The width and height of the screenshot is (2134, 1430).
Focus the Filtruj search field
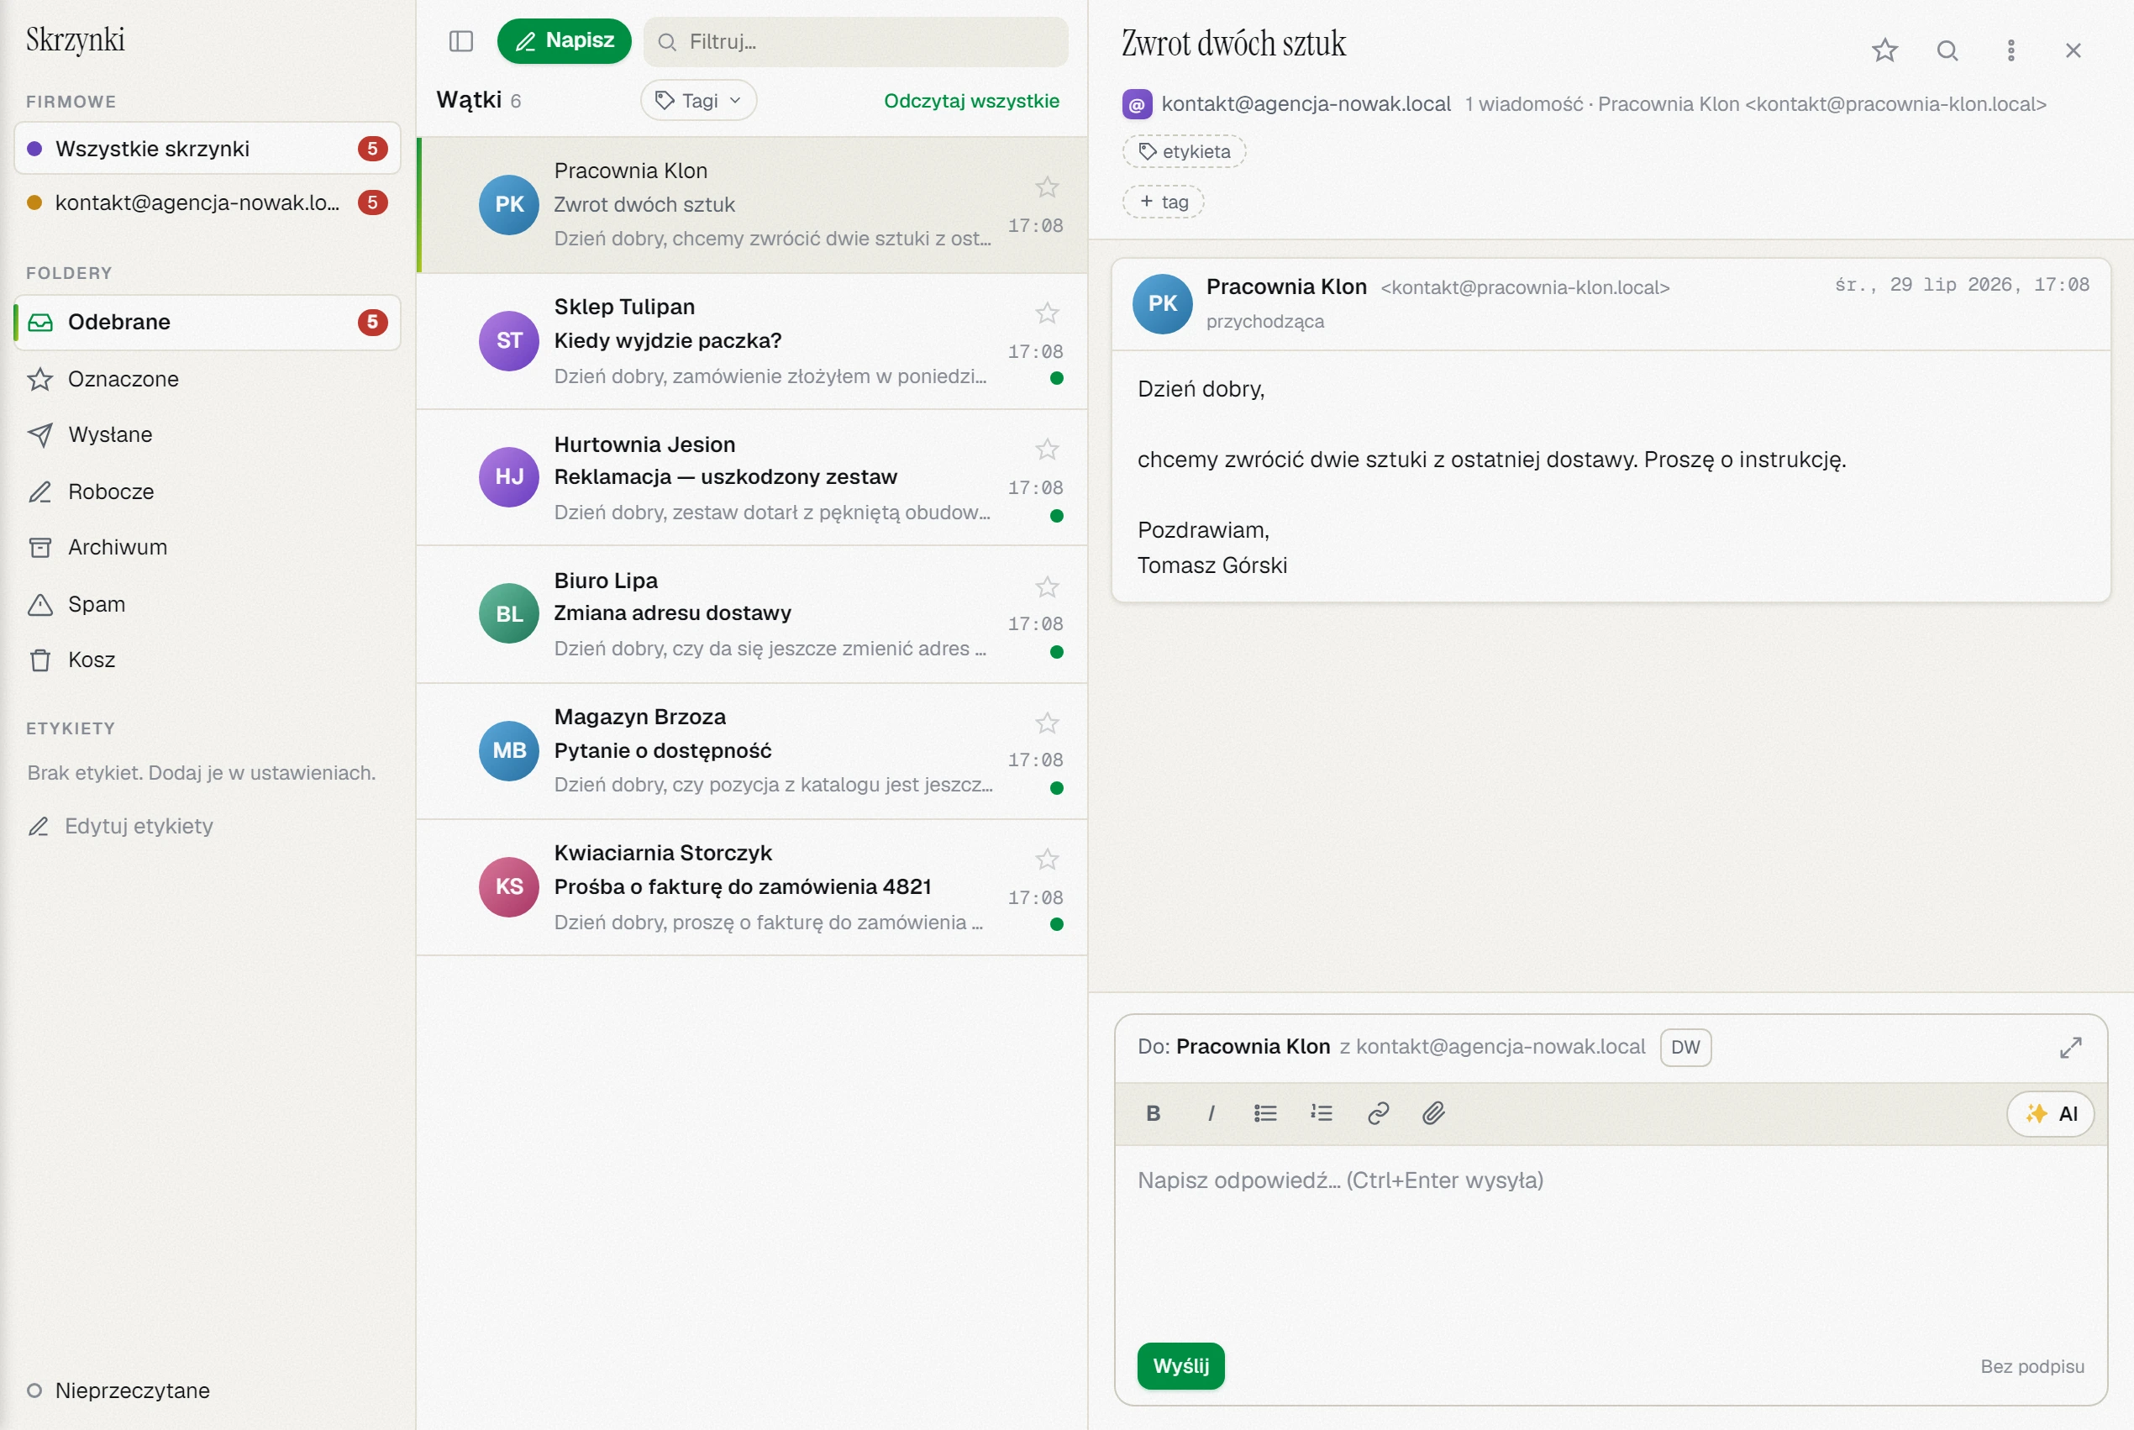click(855, 41)
